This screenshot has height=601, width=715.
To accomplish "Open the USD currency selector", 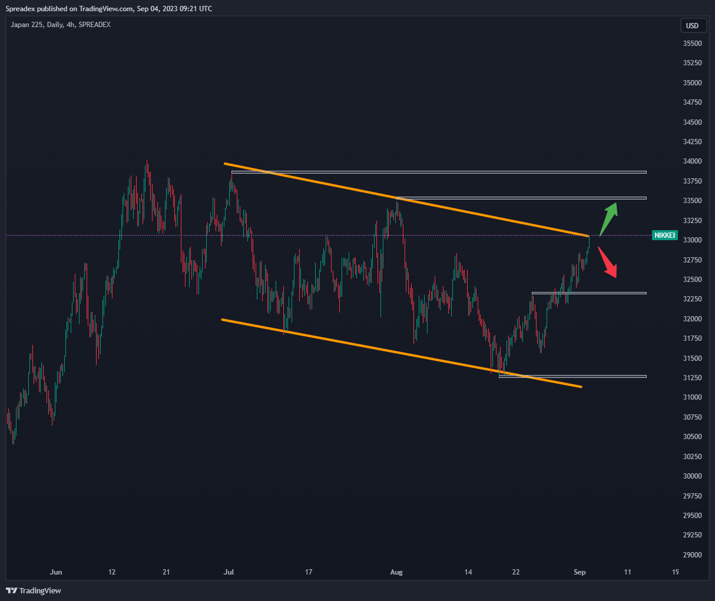I will point(692,25).
